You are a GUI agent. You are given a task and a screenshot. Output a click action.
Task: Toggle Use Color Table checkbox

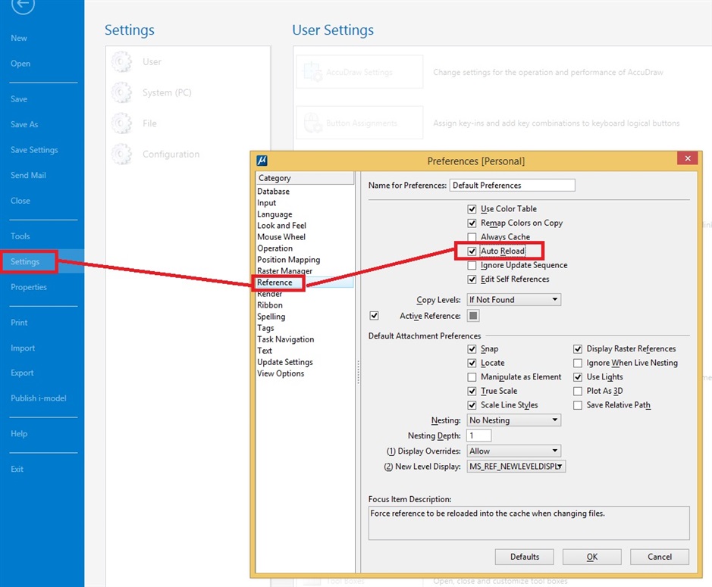472,209
